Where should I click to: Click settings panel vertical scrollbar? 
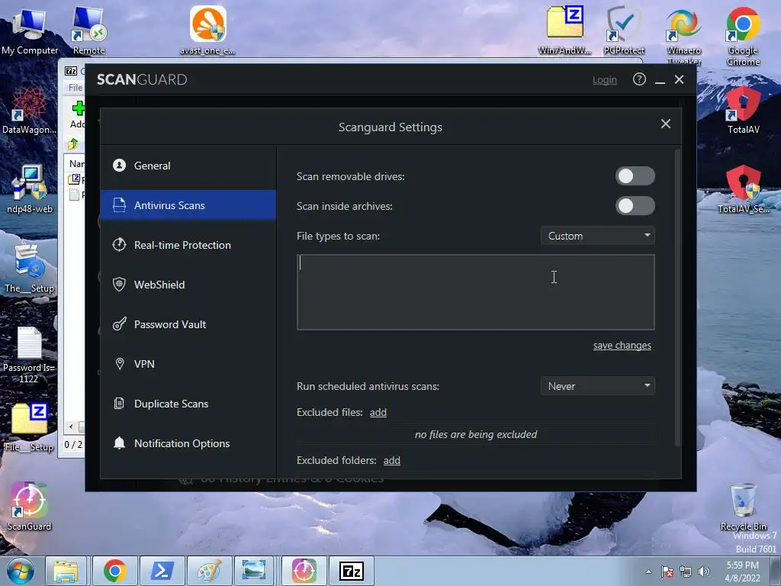677,297
